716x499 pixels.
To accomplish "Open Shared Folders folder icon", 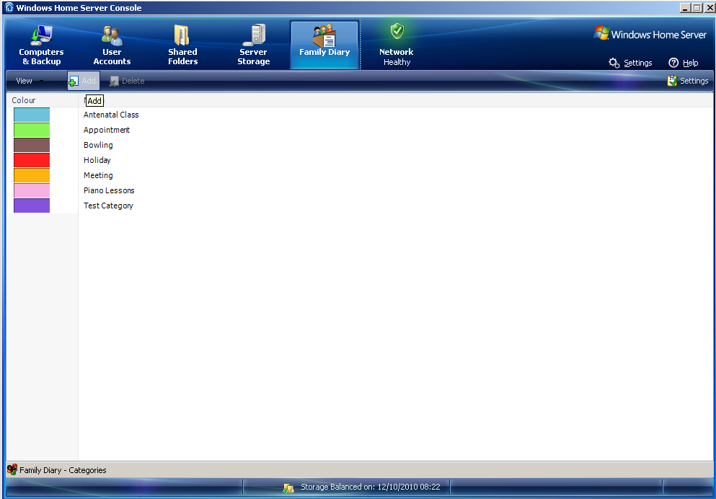I will [x=182, y=35].
